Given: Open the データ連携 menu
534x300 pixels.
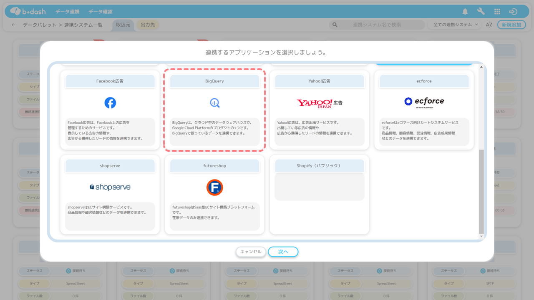Looking at the screenshot, I should [x=68, y=11].
